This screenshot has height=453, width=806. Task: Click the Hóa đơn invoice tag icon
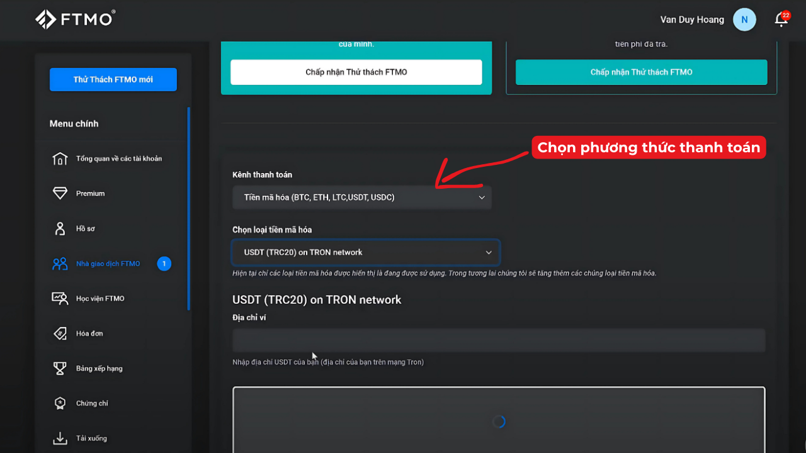tap(60, 333)
